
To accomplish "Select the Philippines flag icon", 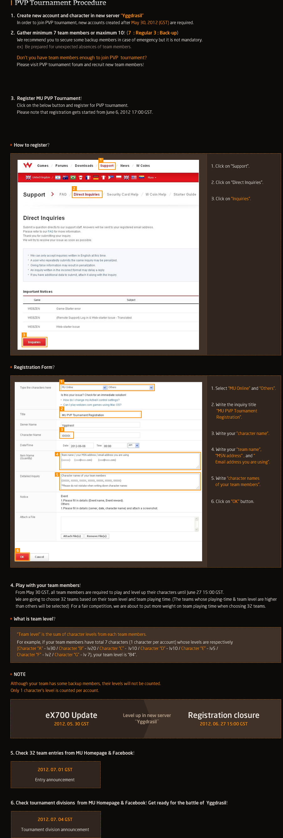I will point(111,178).
